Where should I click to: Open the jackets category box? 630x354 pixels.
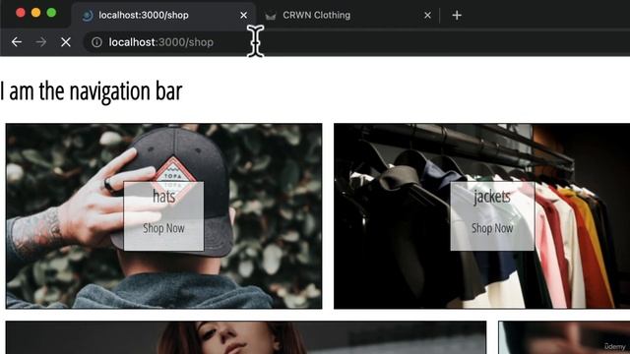[x=492, y=216]
